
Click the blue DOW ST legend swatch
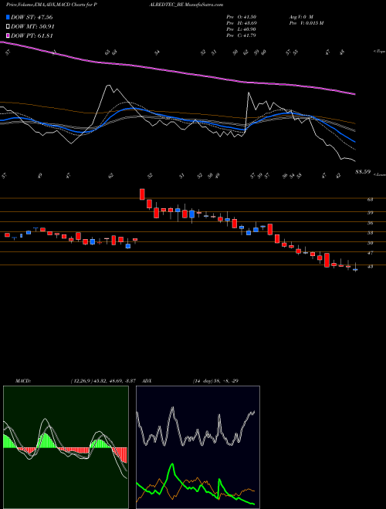tap(8, 17)
